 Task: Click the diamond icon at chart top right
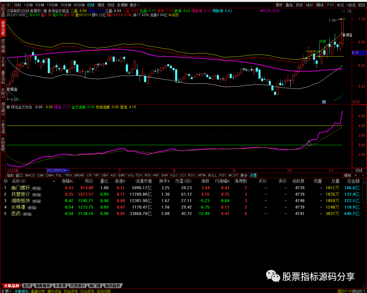point(344,11)
